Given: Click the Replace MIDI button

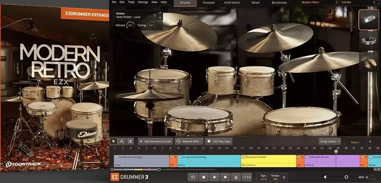Looking at the screenshot, I should (189, 141).
